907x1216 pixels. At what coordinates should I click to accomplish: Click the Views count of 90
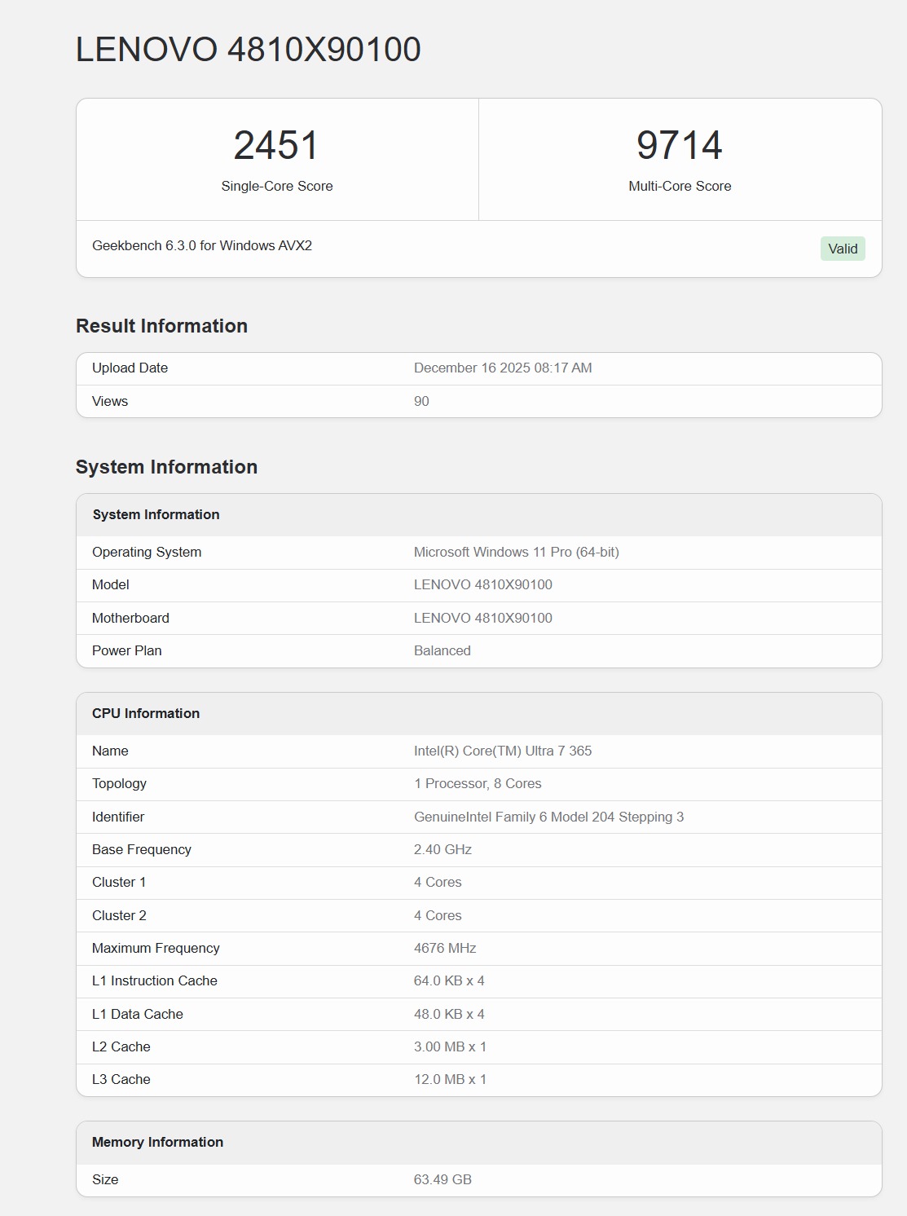421,401
